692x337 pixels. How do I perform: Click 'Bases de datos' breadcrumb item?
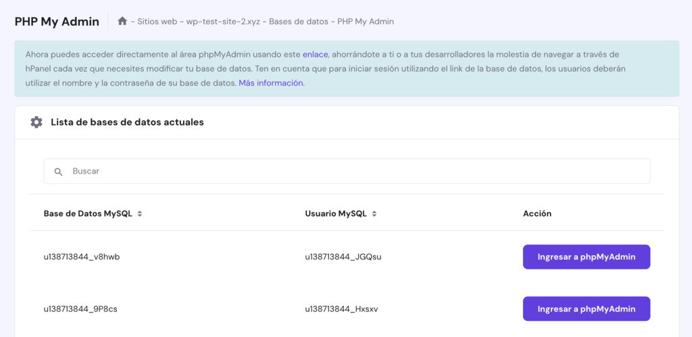tap(299, 21)
